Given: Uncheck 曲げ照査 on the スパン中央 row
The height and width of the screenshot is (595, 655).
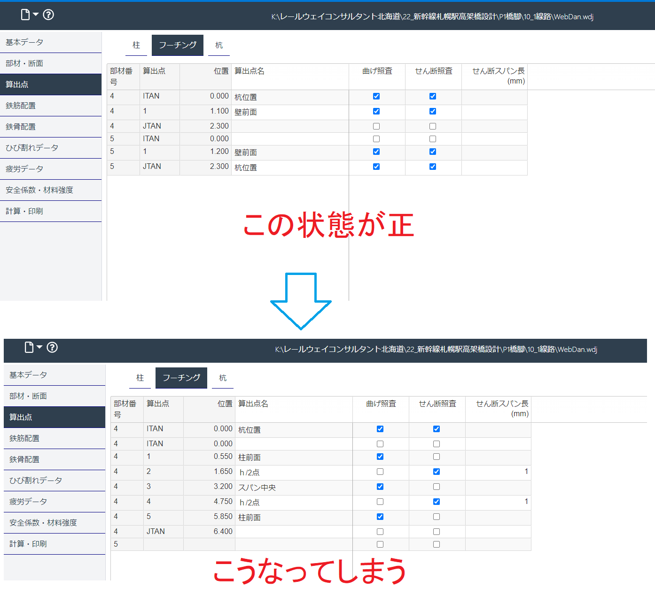Looking at the screenshot, I should tap(380, 487).
